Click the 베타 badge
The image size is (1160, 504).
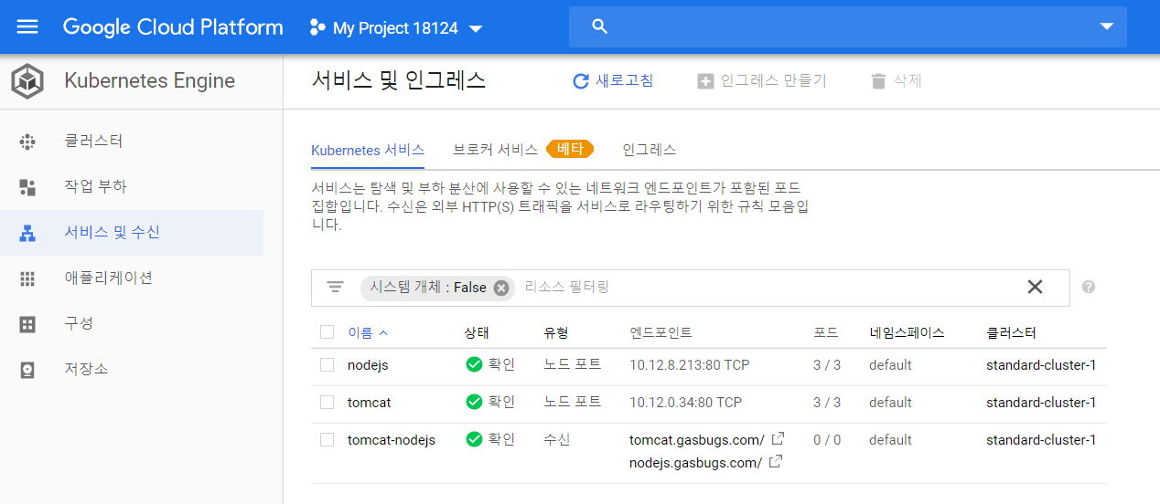[570, 149]
